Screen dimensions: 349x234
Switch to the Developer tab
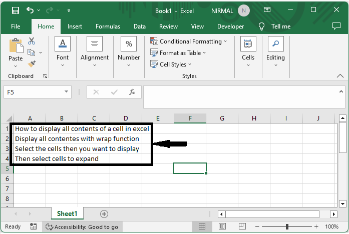[x=230, y=26]
